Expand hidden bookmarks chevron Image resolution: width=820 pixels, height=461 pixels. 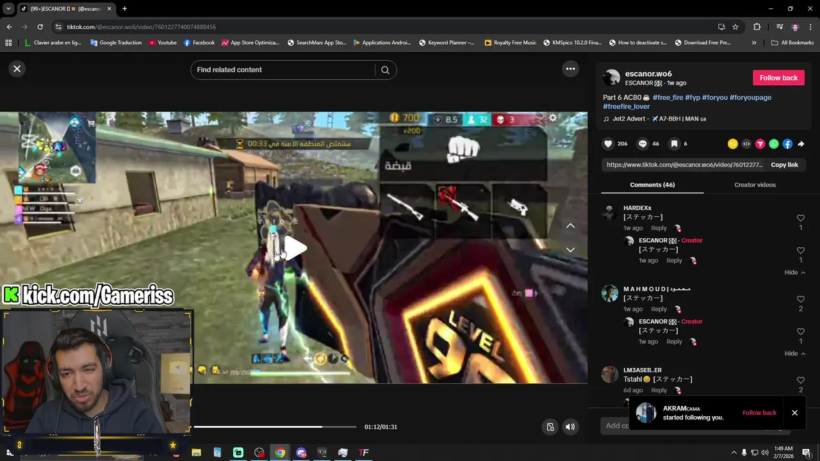click(754, 43)
